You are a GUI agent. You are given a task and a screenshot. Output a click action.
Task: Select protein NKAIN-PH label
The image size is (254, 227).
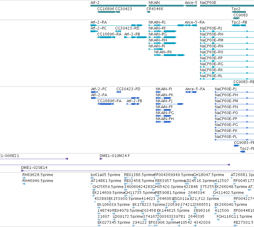[165, 119]
